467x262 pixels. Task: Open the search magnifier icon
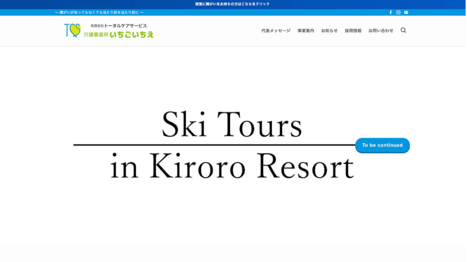404,30
